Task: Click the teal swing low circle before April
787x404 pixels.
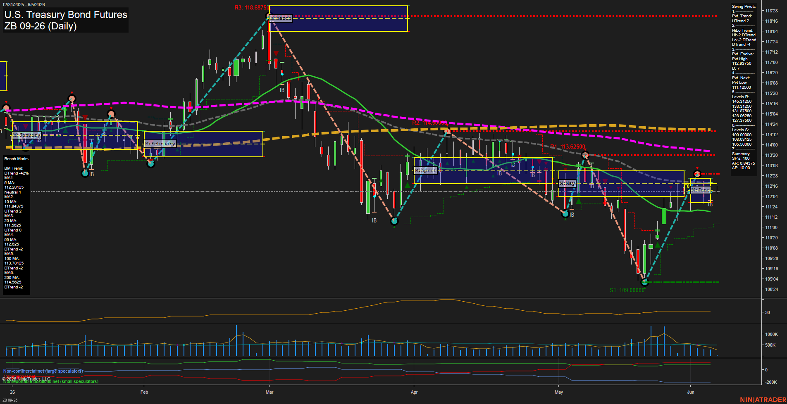Action: point(394,221)
